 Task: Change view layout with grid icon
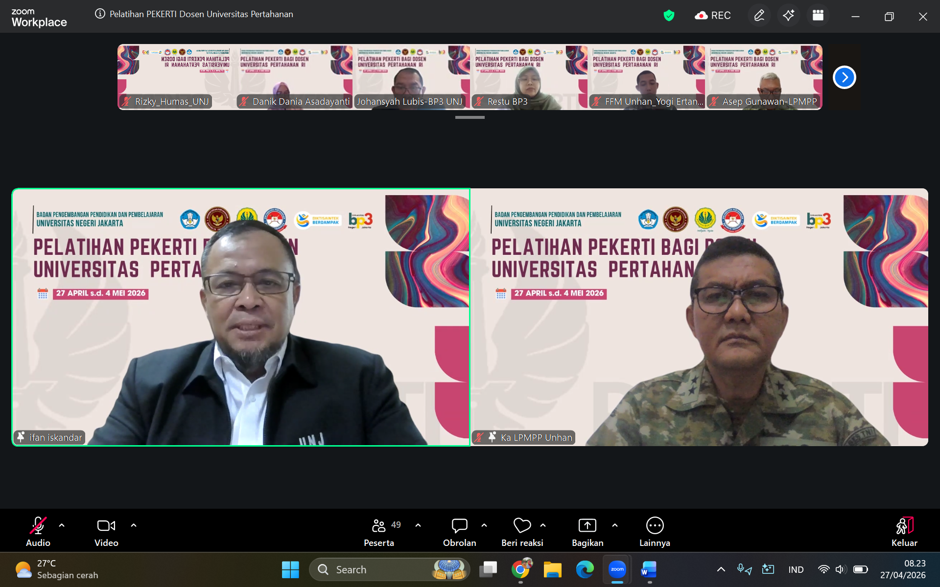pyautogui.click(x=818, y=16)
